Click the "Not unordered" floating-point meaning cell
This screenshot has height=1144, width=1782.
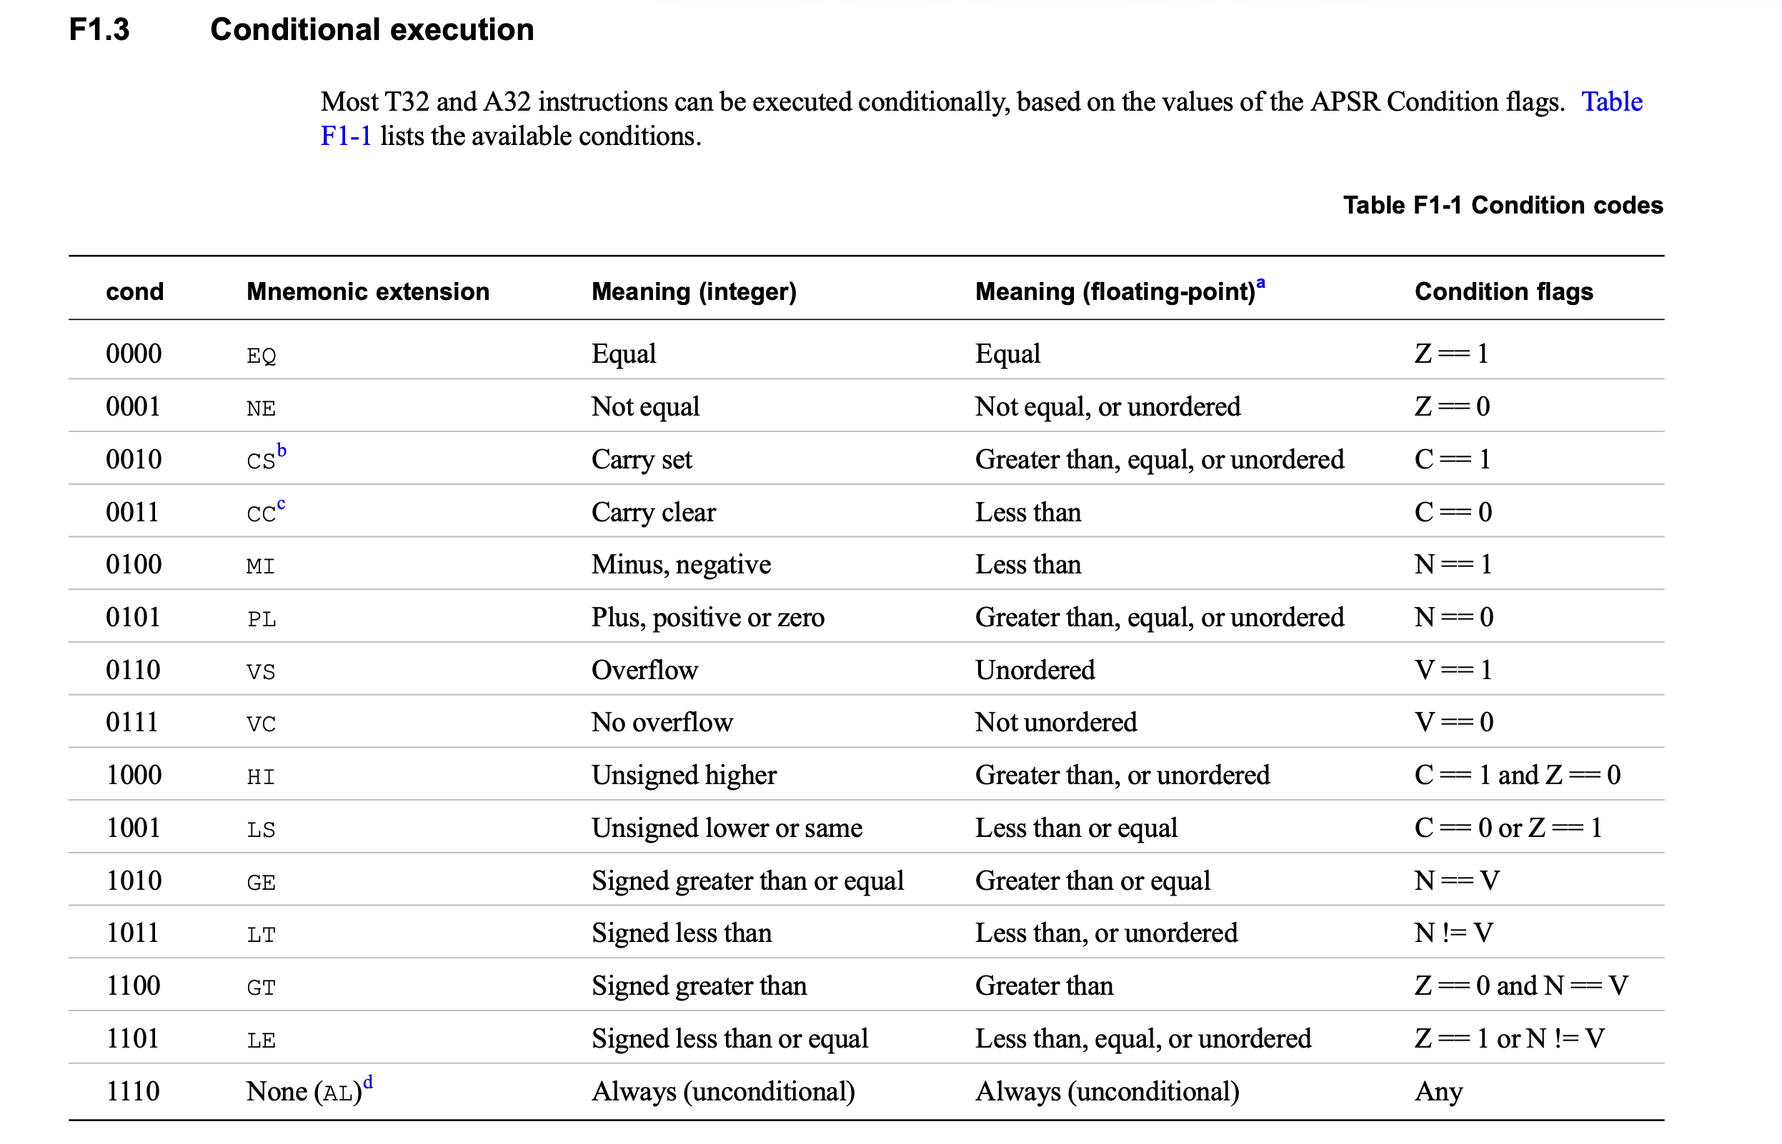click(x=1055, y=723)
